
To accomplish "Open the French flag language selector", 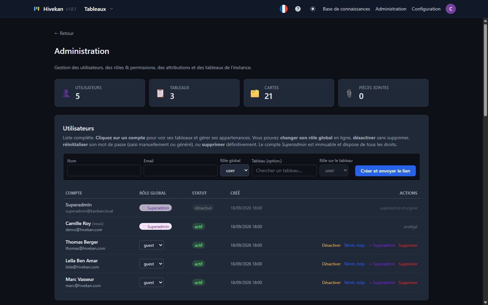I will point(284,9).
